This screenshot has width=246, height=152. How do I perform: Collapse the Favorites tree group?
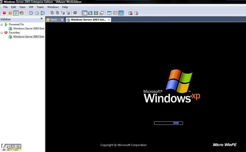point(2,33)
